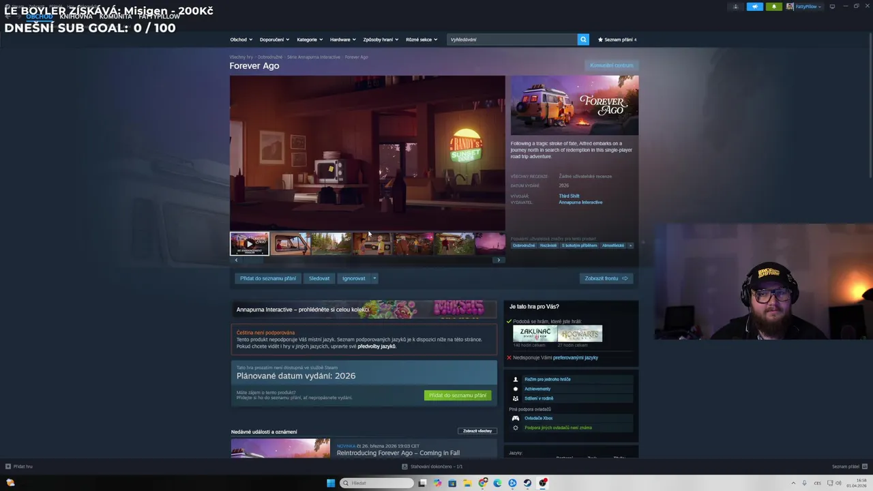Open the Chrome browser from the taskbar
Viewport: 873px width, 491px height.
tap(483, 483)
